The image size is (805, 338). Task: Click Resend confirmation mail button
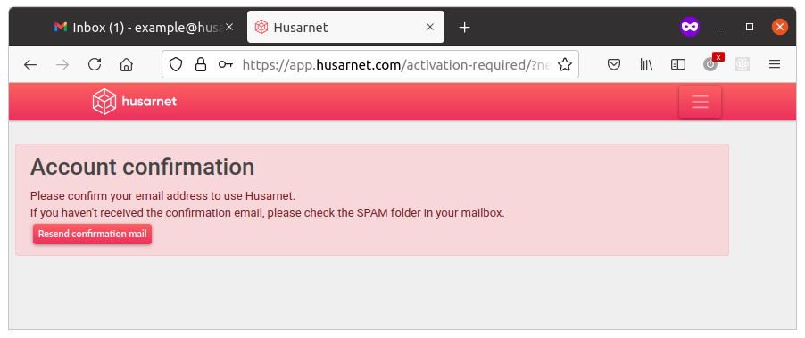click(x=93, y=235)
